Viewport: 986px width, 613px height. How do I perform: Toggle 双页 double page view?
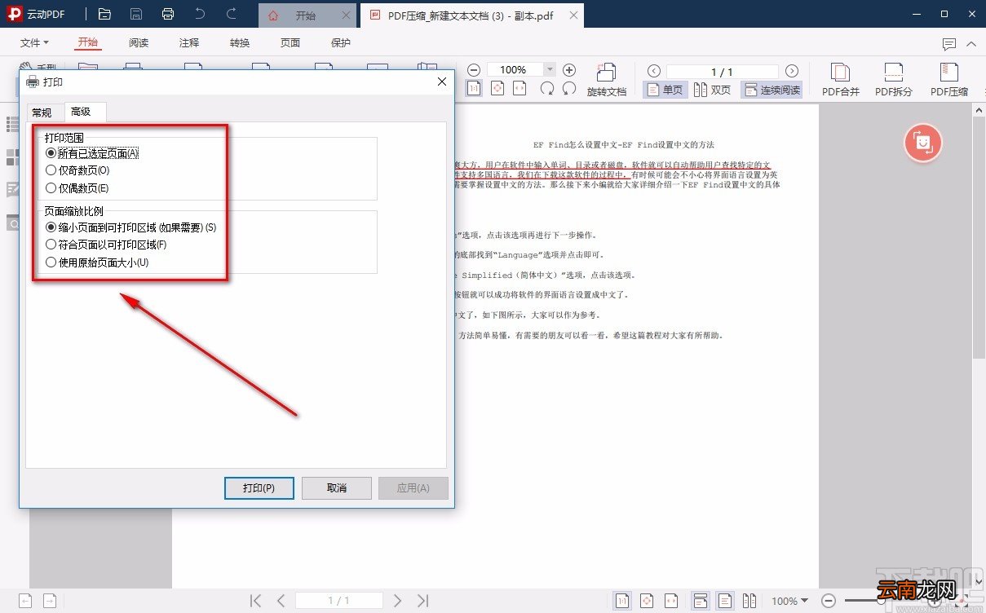[x=713, y=90]
